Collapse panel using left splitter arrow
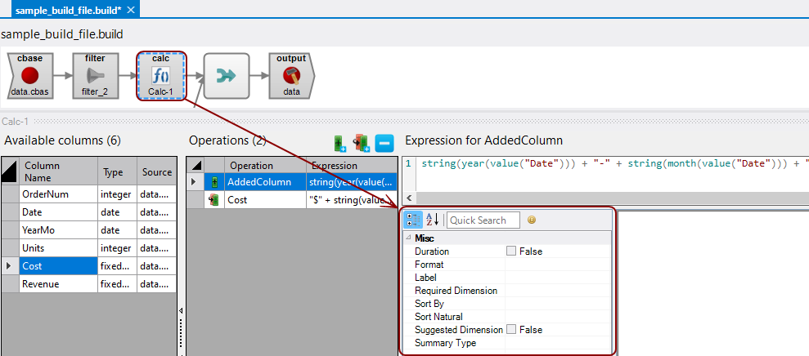The image size is (809, 356). coord(181,310)
